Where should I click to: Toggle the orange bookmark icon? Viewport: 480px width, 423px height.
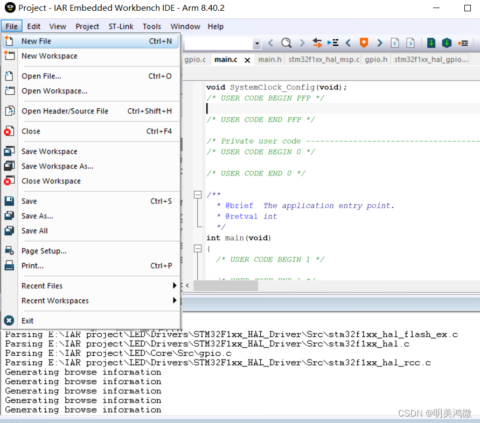[x=364, y=43]
